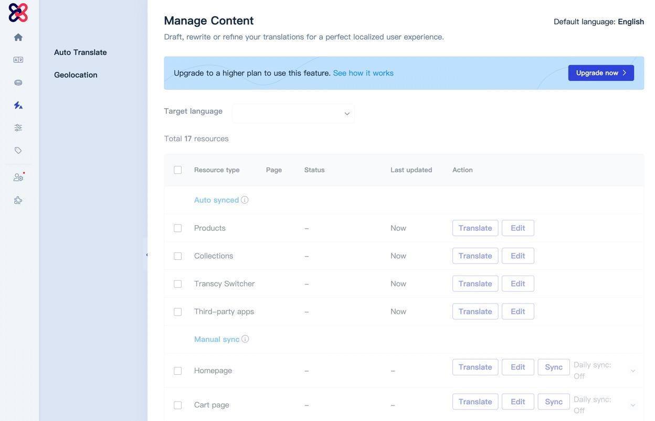
Task: Open the sliders settings sidebar icon
Action: coord(18,128)
